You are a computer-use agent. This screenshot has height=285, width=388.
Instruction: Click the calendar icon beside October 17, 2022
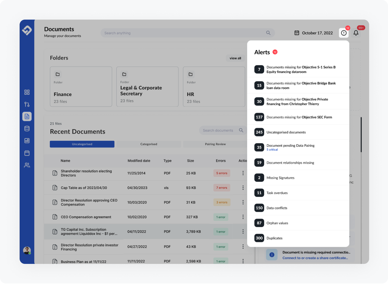[297, 33]
